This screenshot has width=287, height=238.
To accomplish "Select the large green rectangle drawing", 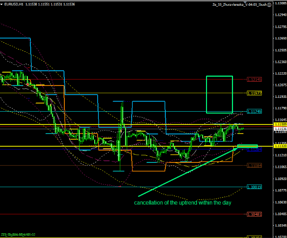I will pyautogui.click(x=219, y=94).
